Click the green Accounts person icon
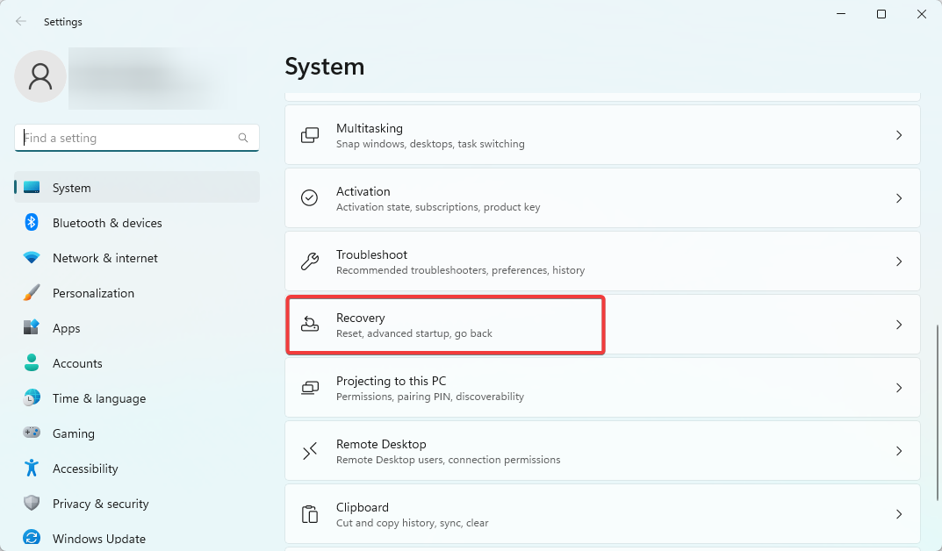 (32, 362)
